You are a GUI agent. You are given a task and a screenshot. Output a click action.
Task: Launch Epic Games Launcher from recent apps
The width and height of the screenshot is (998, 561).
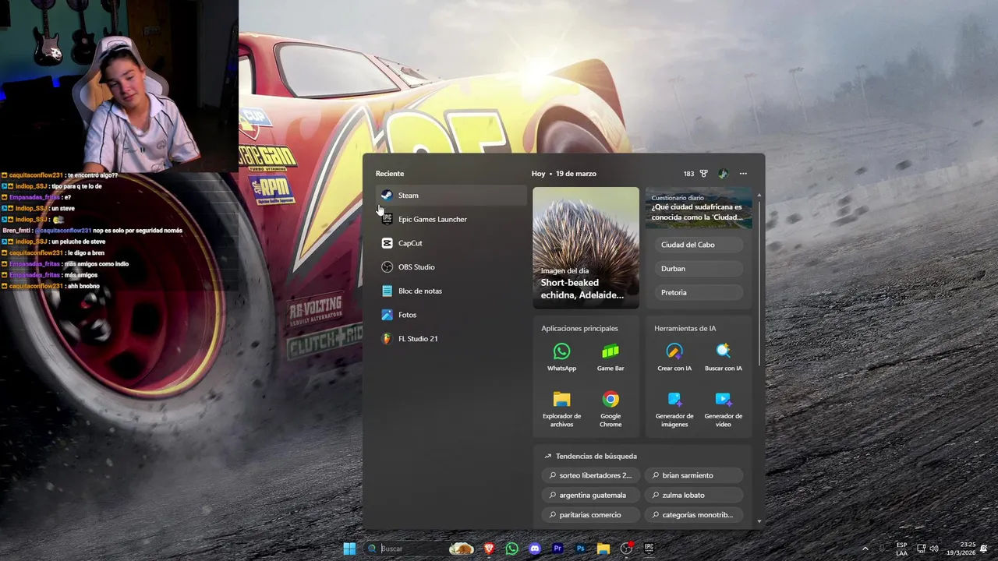[451, 219]
